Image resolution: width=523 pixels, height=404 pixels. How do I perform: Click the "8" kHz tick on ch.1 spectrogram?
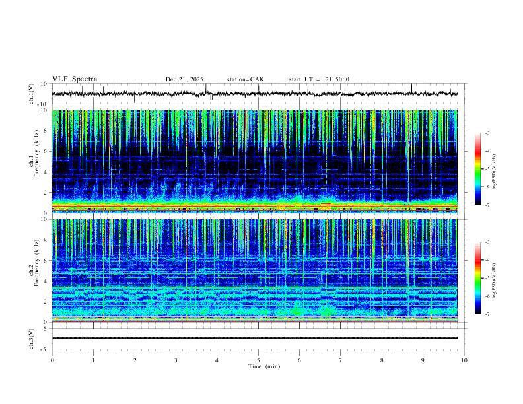pos(46,131)
